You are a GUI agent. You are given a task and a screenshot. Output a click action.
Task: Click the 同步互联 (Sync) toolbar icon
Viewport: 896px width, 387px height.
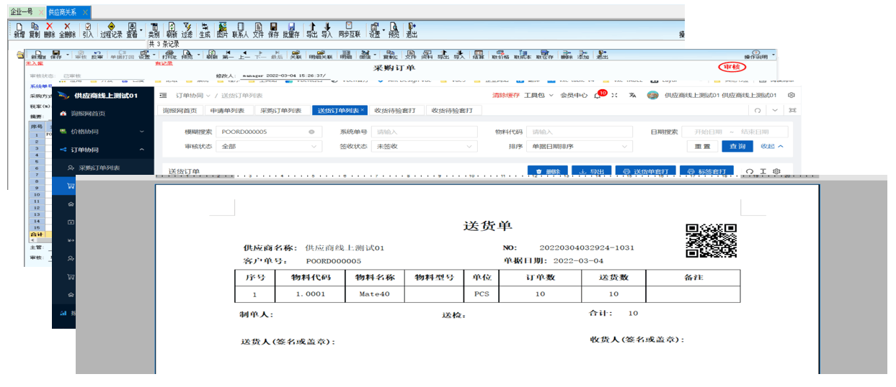(349, 29)
